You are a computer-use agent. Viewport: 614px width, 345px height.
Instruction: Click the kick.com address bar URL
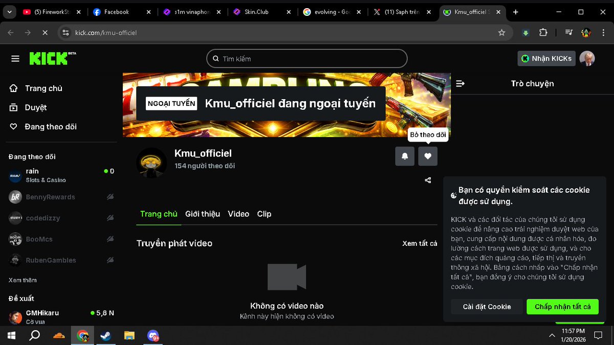tap(106, 33)
